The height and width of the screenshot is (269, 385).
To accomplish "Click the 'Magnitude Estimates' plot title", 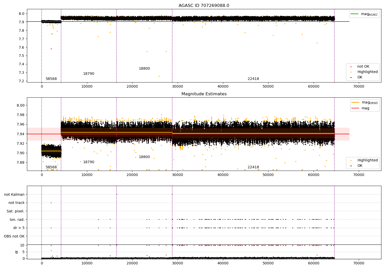I will click(204, 94).
